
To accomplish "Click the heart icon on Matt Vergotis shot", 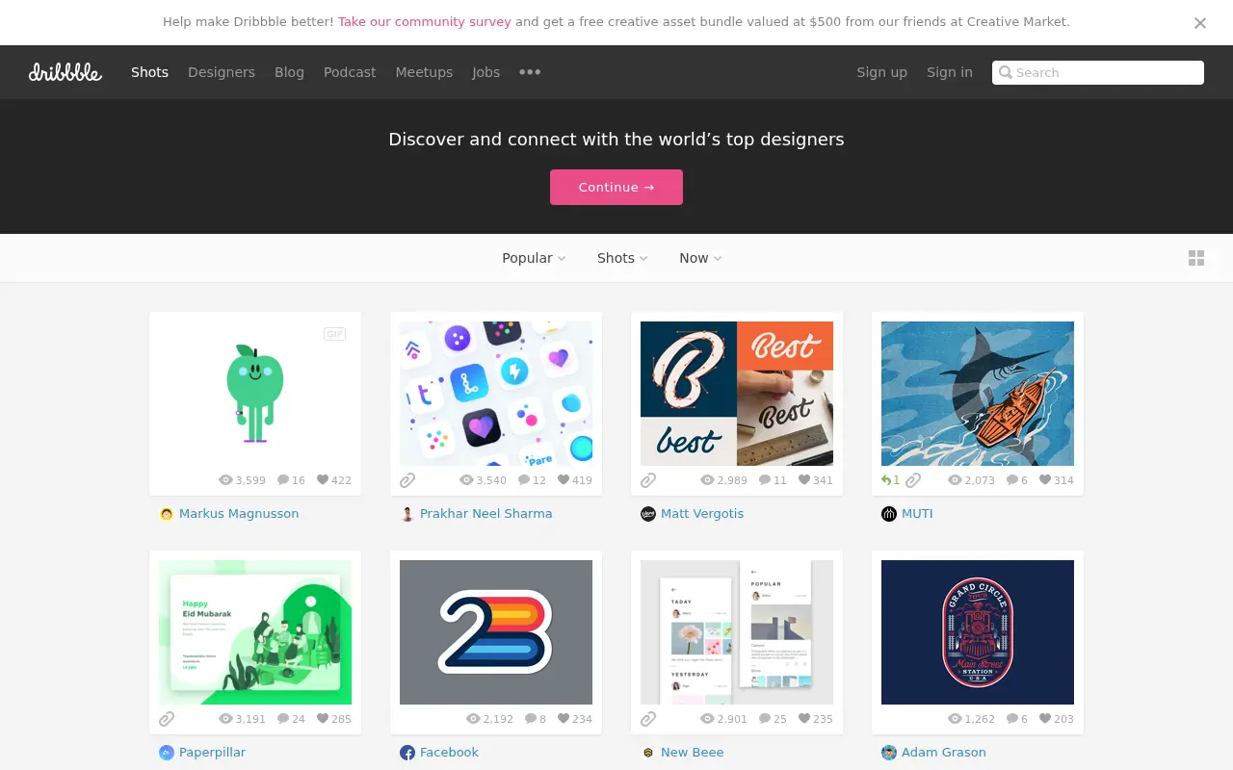I will (804, 480).
